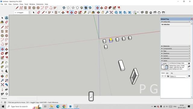This screenshot has width=193, height=109.
Task: Select the Follow Me tool in the Large Tool Set
Action: tap(6, 53)
